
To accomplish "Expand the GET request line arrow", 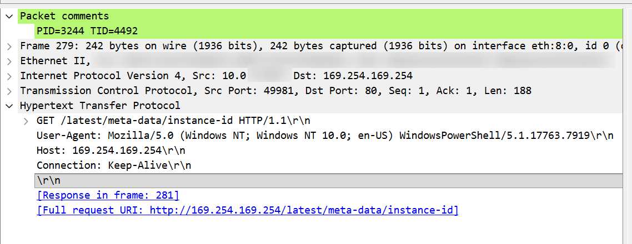I will click(26, 121).
